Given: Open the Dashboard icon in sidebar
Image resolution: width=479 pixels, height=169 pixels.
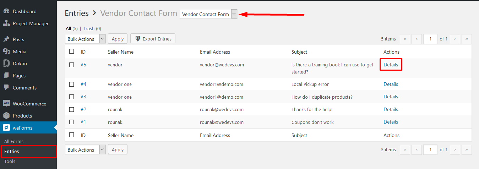Looking at the screenshot, I should click(6, 11).
